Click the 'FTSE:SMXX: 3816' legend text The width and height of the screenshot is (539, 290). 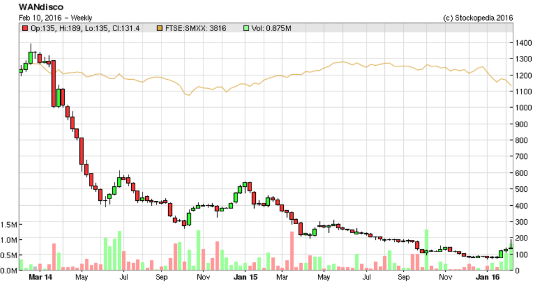(195, 28)
